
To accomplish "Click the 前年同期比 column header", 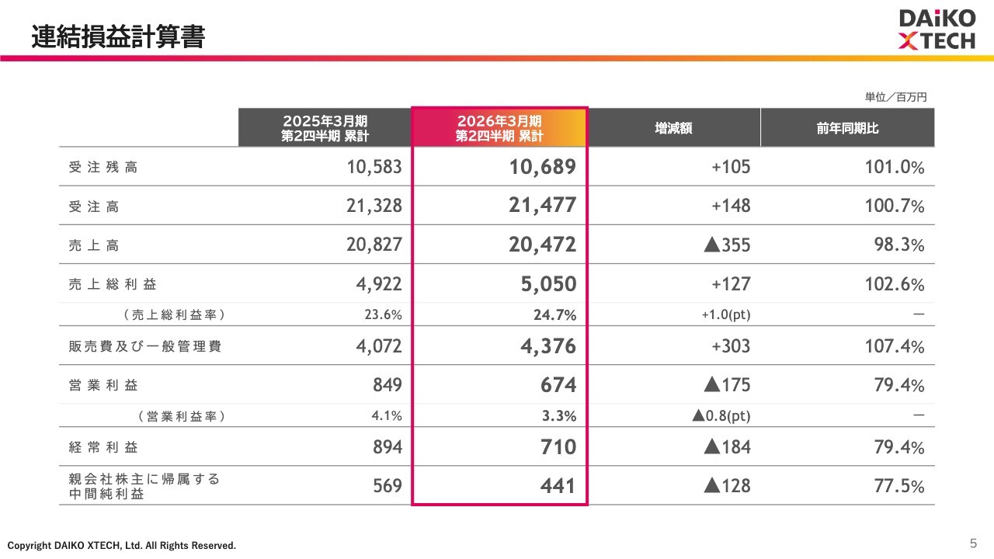I will coord(847,128).
